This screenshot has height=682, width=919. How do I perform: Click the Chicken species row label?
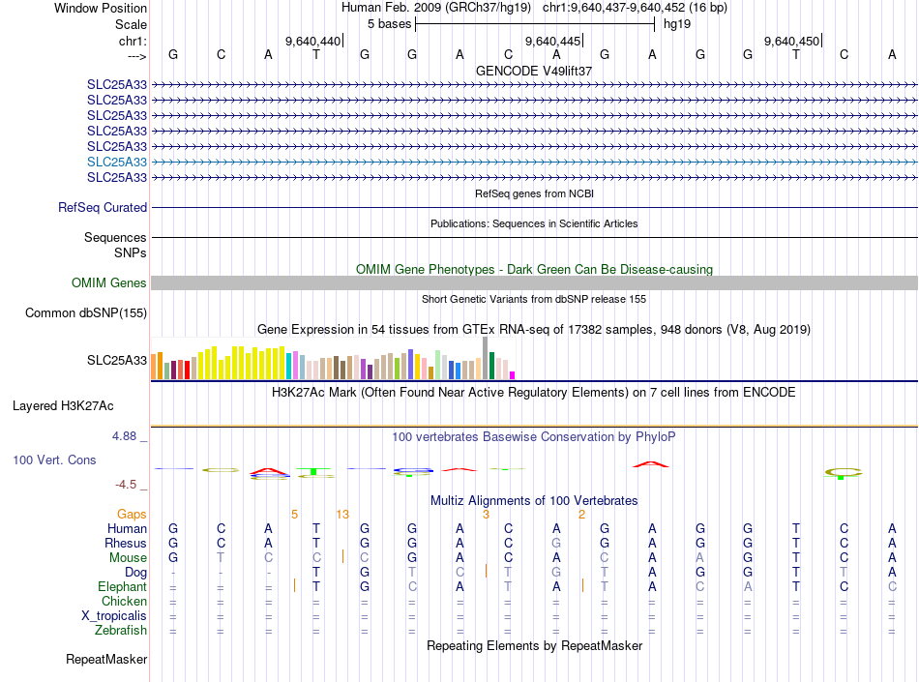pos(124,601)
